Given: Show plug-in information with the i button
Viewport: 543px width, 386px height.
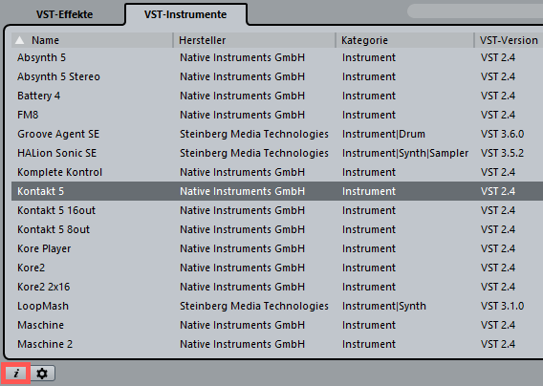Looking at the screenshot, I should (16, 374).
